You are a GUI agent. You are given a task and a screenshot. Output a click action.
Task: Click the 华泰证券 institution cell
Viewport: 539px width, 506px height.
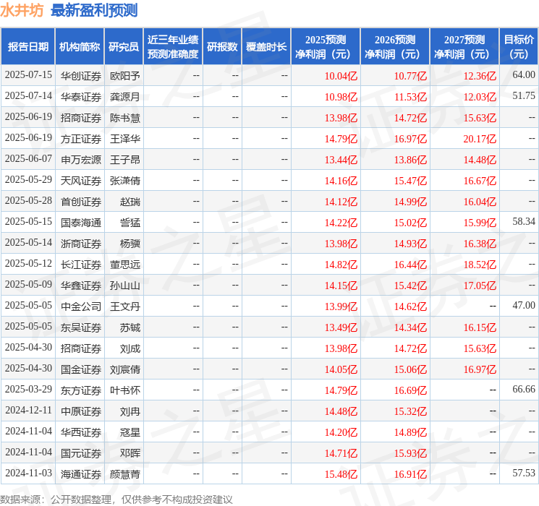pyautogui.click(x=81, y=97)
